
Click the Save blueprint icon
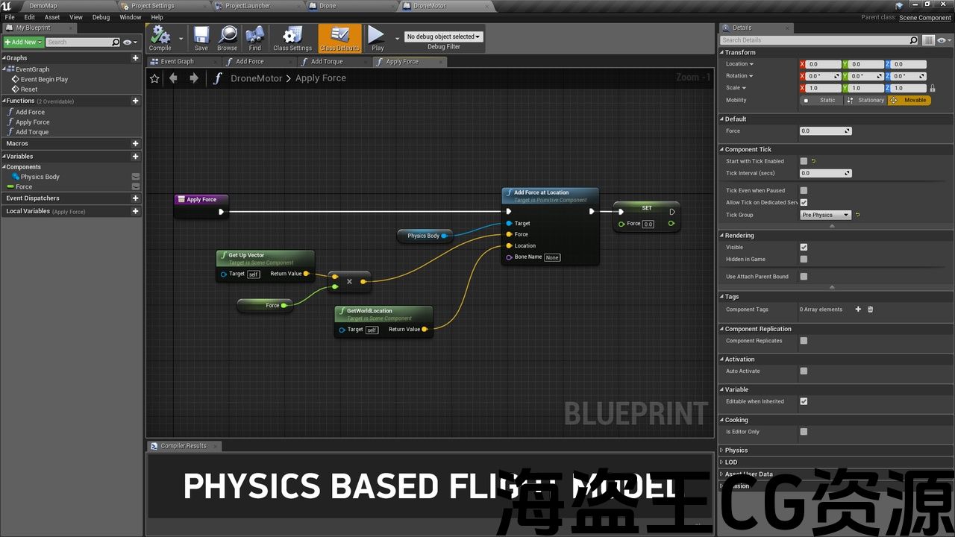tap(201, 37)
